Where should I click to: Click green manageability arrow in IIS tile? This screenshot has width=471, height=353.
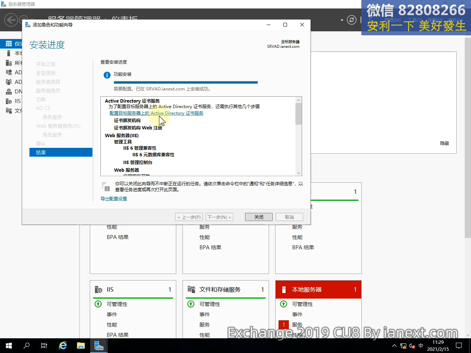98,304
